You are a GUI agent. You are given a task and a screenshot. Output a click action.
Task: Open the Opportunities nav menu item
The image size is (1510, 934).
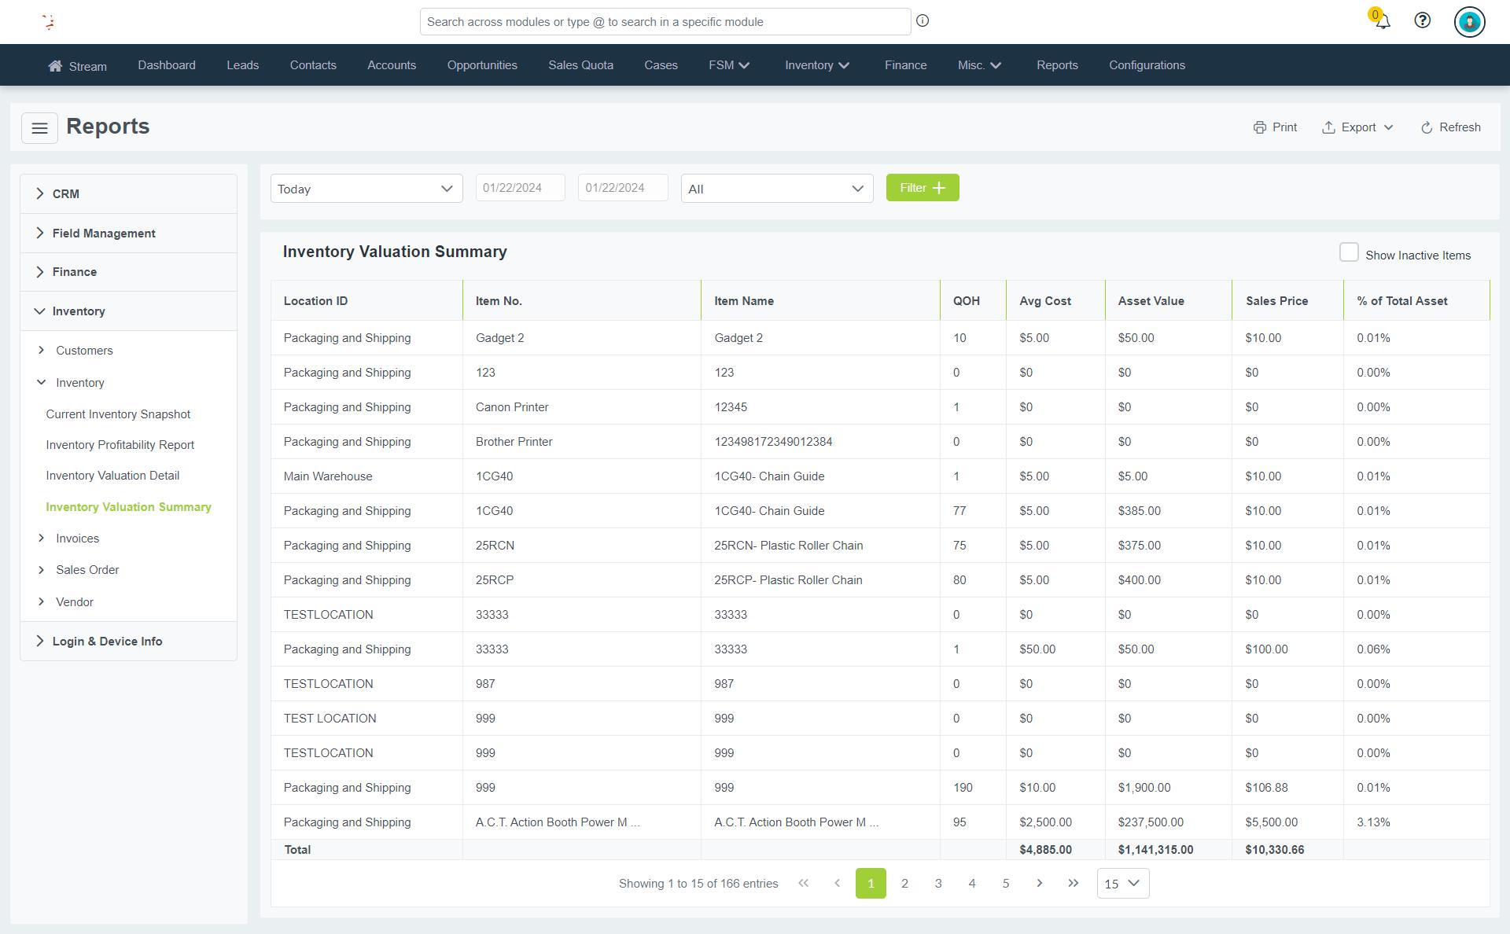pyautogui.click(x=482, y=65)
